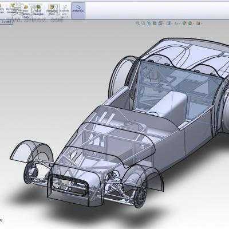Screen dimensions: 229x229
Task: Toggle the Instant3D button in the ribbon
Action: [x=78, y=10]
